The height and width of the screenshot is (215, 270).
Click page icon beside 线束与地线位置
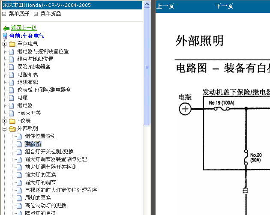pyautogui.click(x=12, y=59)
